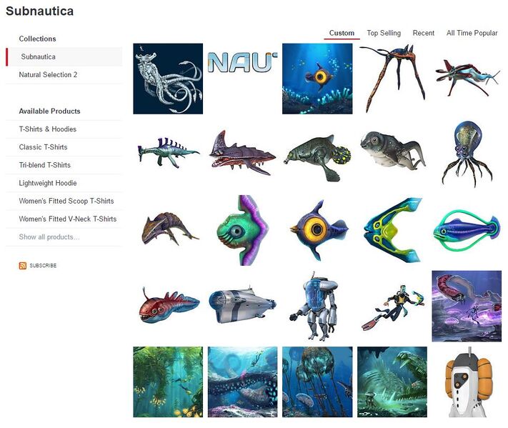Open the Peeper yellow-eyed fish design
This screenshot has width=508, height=428.
point(317,230)
